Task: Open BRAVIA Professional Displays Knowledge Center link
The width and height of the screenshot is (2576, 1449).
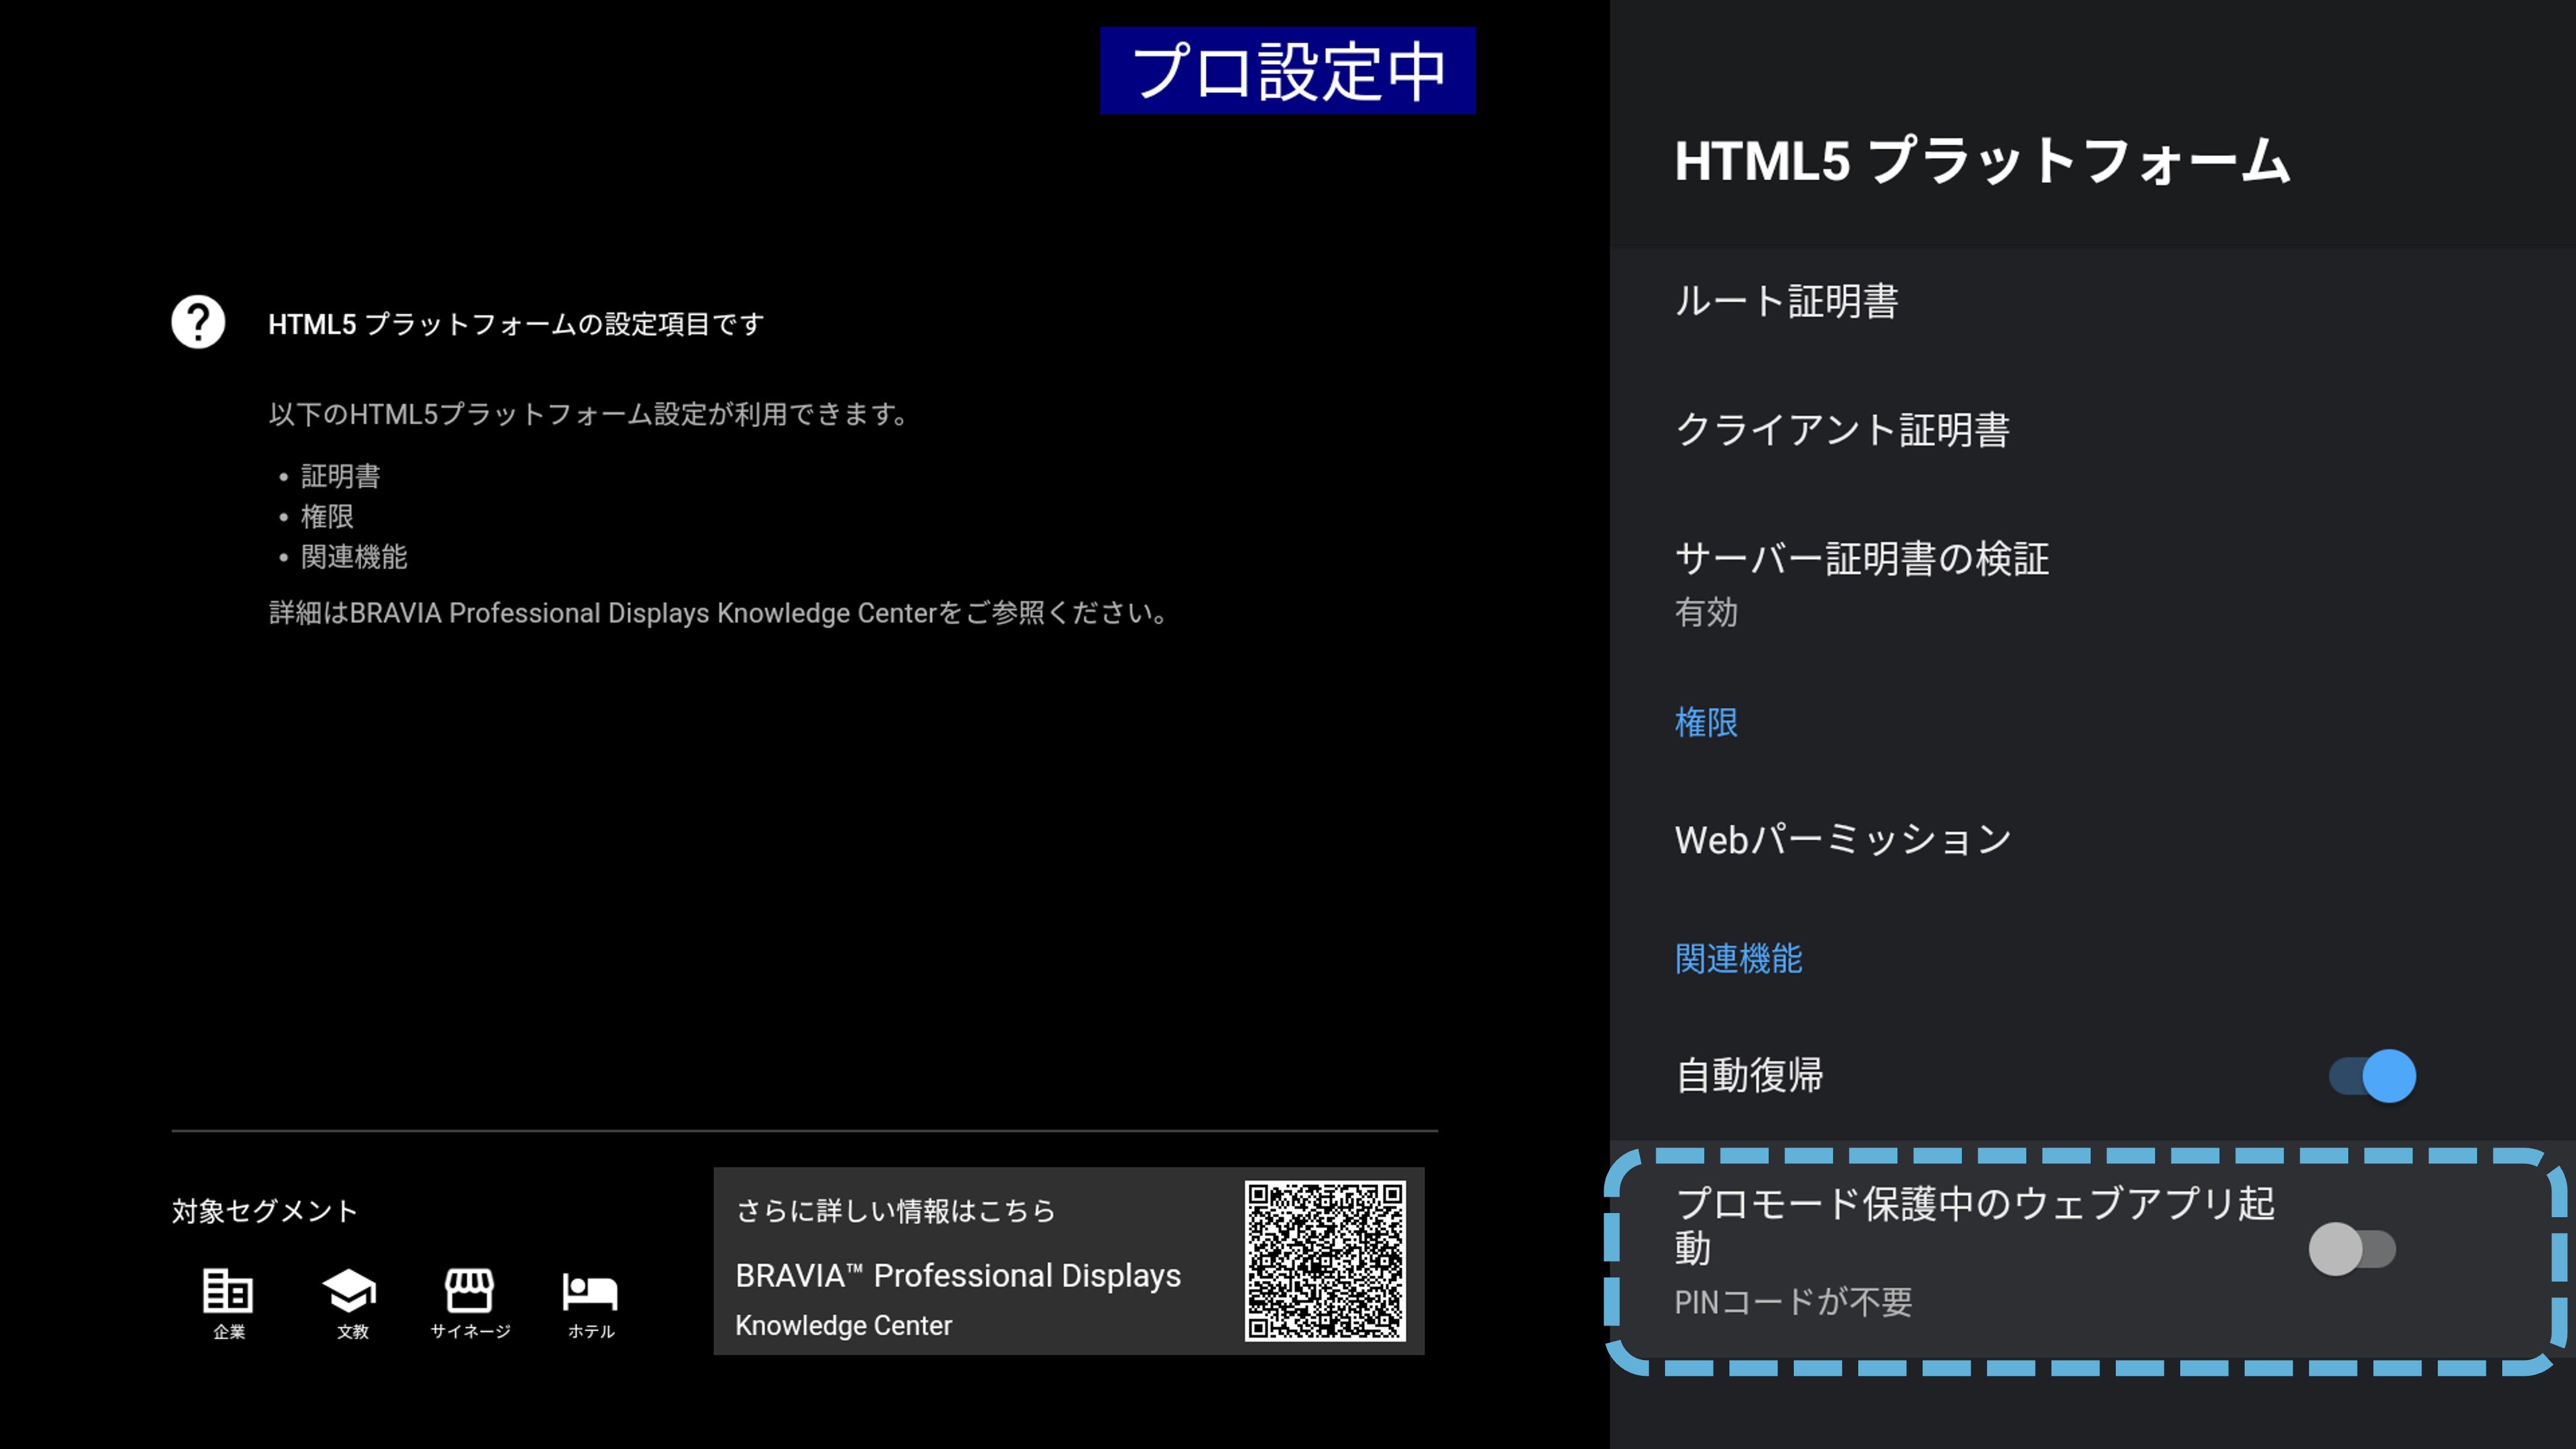Action: (957, 1276)
